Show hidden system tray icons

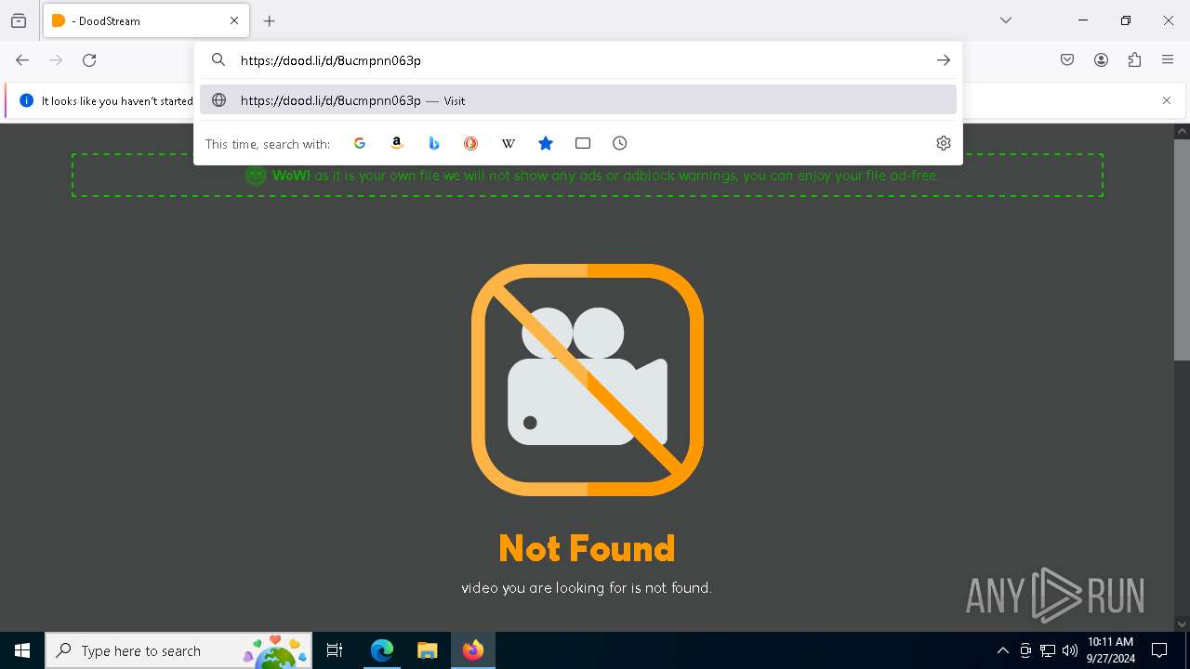tap(1002, 650)
